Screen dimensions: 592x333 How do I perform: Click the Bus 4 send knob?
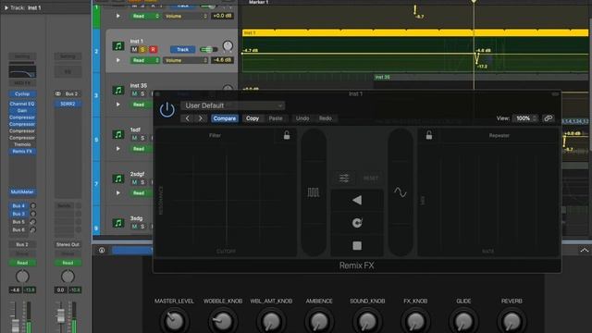coord(33,205)
